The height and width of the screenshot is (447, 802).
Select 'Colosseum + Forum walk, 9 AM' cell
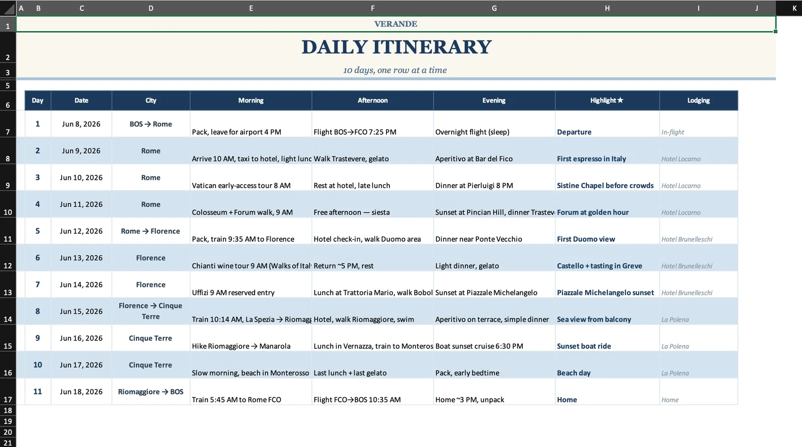pyautogui.click(x=251, y=204)
